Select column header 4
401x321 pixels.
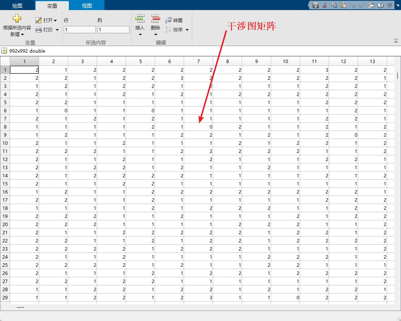111,62
